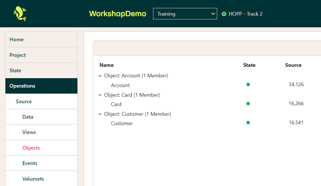Click the green HOPP status indicator

(224, 14)
